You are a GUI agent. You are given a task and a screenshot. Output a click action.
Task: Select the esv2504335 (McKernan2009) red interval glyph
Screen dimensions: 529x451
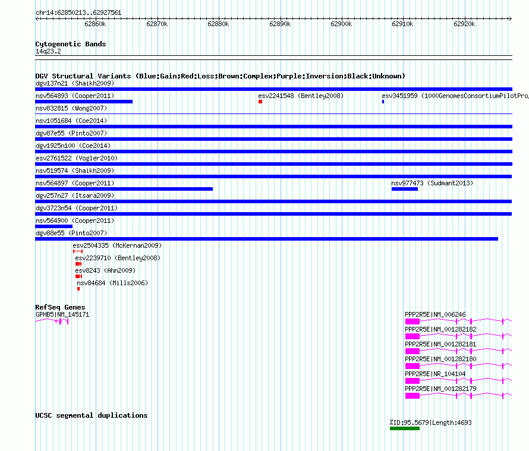point(78,251)
